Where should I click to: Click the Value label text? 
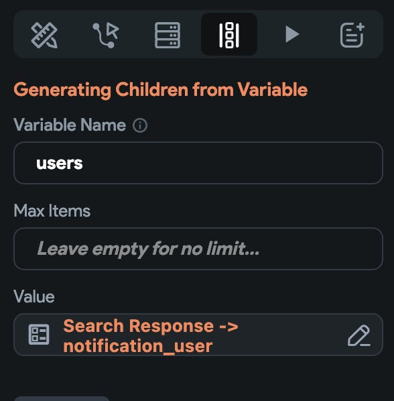click(x=34, y=296)
